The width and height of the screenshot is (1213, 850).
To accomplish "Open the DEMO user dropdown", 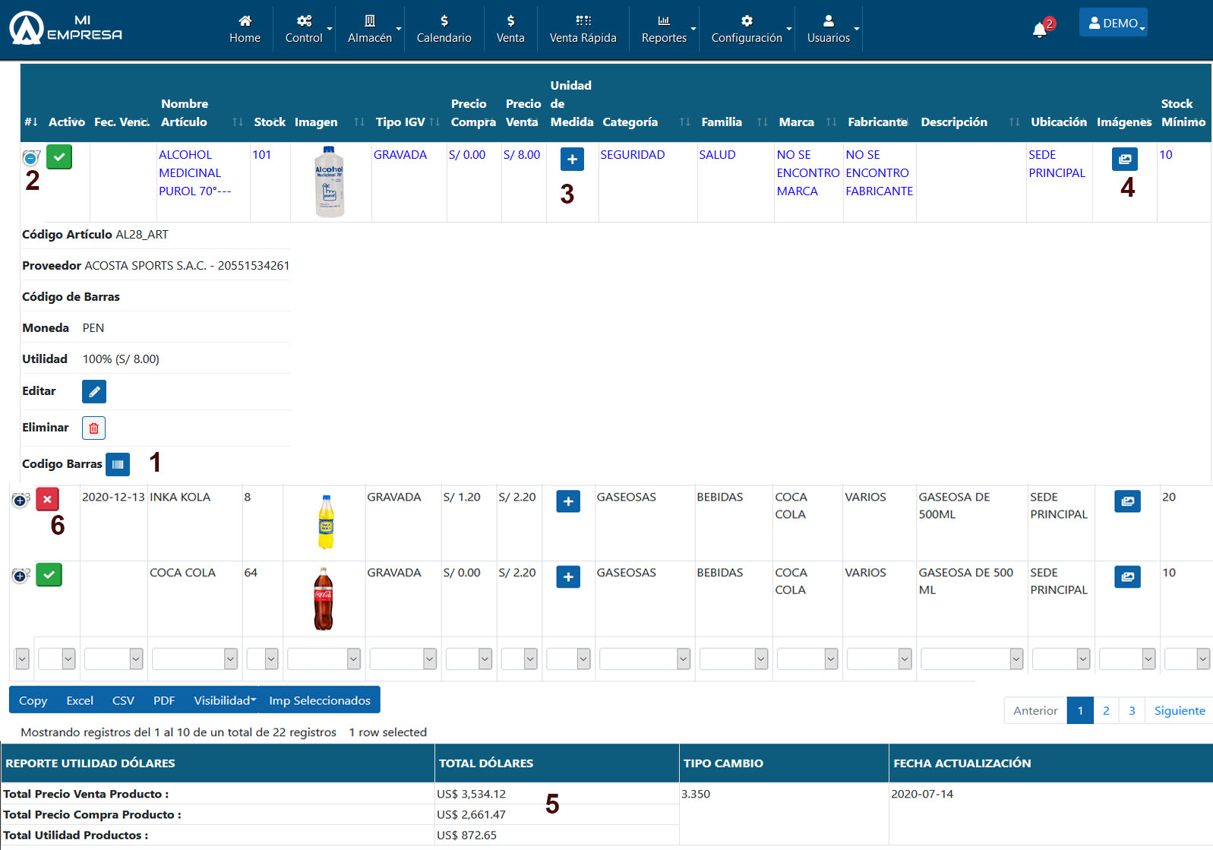I will click(x=1113, y=23).
